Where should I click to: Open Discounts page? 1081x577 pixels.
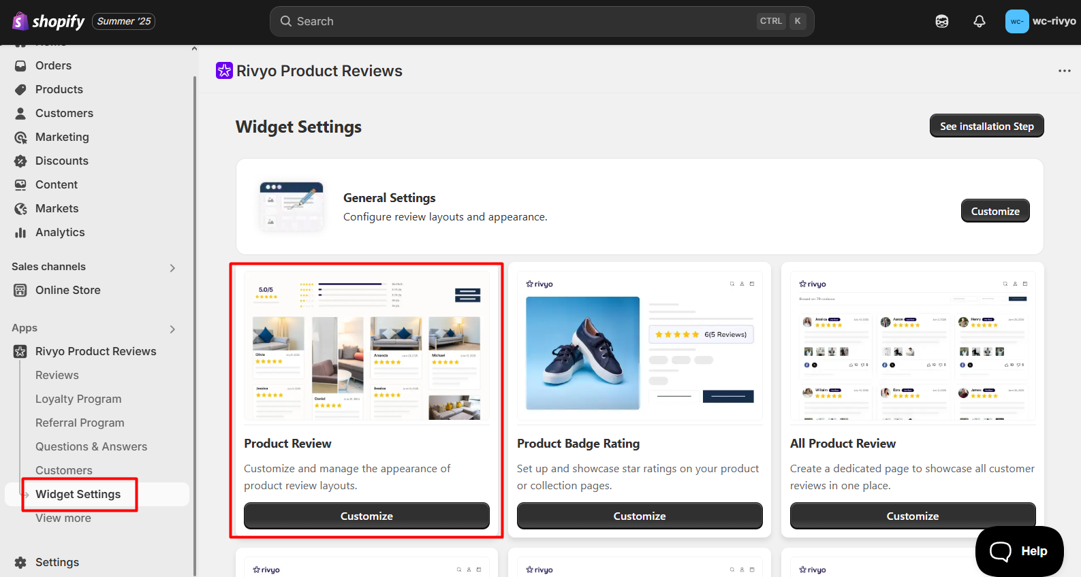point(62,161)
